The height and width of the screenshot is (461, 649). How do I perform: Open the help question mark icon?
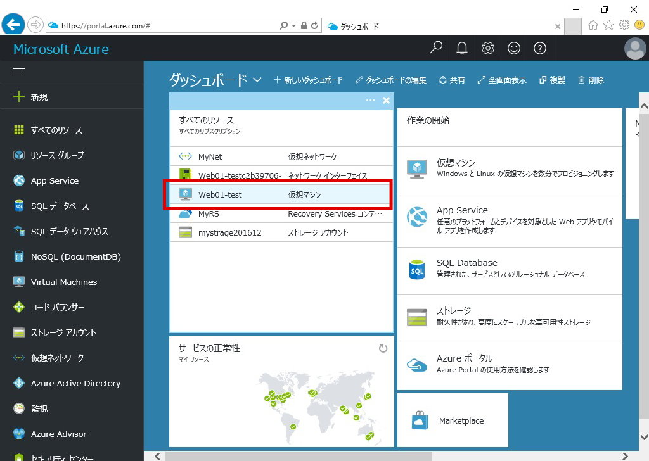pyautogui.click(x=540, y=48)
